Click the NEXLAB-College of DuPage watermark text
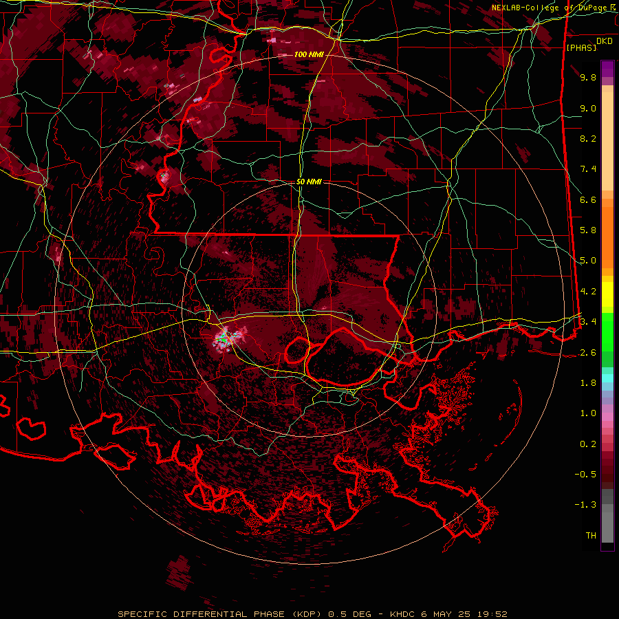619x619 pixels. 554,8
